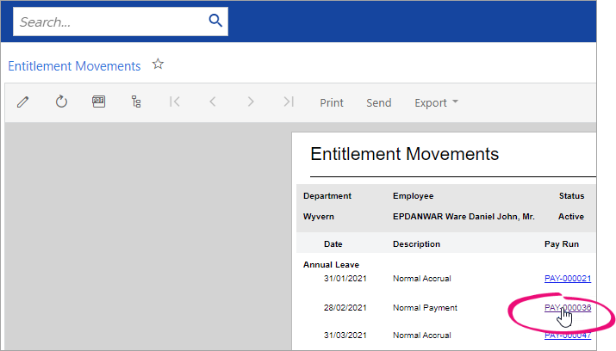Click Normal Accrual on the 31/01/2021 row

422,279
